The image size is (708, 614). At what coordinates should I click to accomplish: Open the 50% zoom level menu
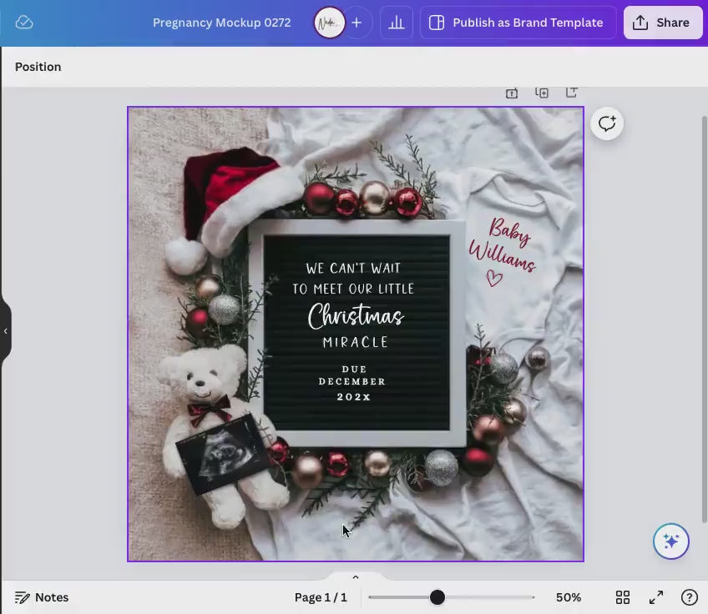click(569, 597)
